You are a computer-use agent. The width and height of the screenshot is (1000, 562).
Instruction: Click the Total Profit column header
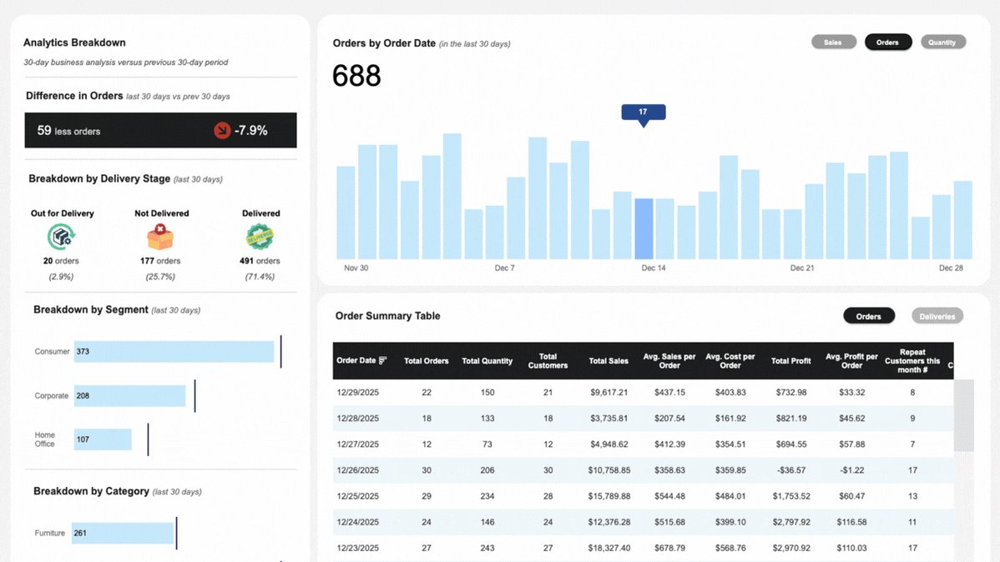pyautogui.click(x=790, y=361)
